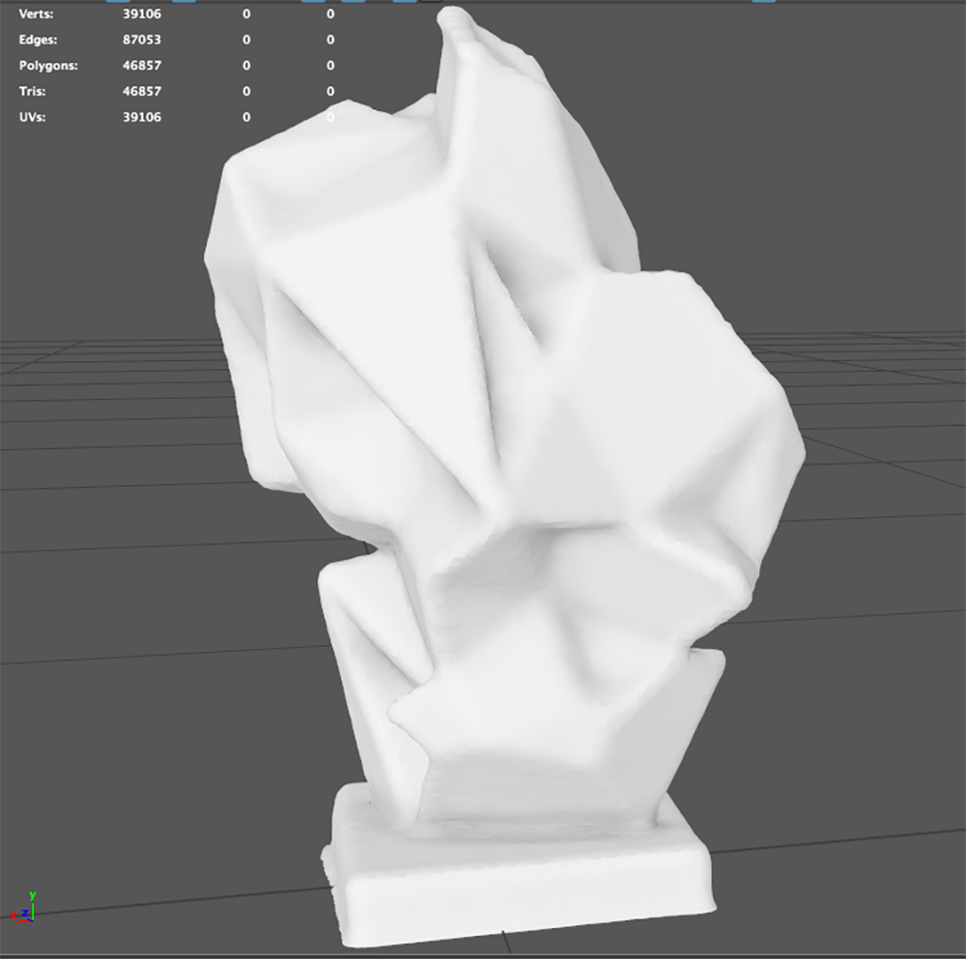The height and width of the screenshot is (959, 966).
Task: Click the UVs count 39106
Action: [x=143, y=116]
